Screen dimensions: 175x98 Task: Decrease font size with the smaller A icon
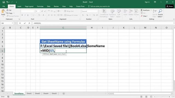pyautogui.click(x=45, y=11)
